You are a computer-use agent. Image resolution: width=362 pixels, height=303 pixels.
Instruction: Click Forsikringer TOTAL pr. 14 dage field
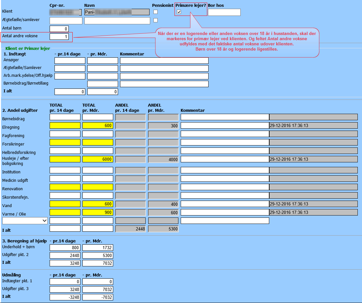click(65, 142)
